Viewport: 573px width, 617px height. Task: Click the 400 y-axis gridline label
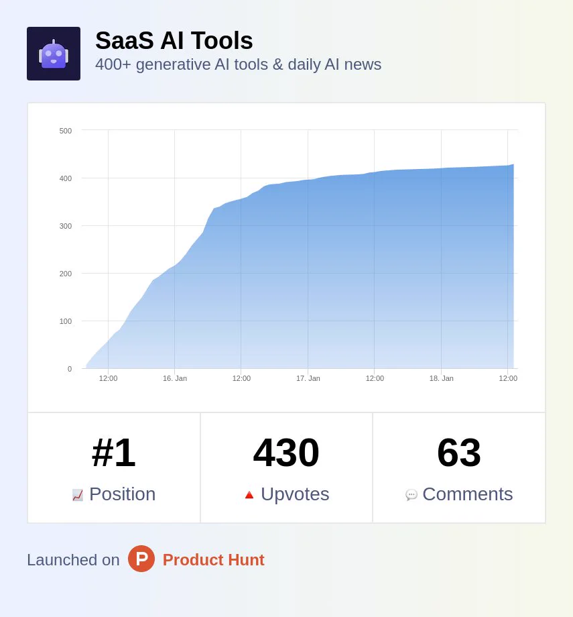[66, 178]
